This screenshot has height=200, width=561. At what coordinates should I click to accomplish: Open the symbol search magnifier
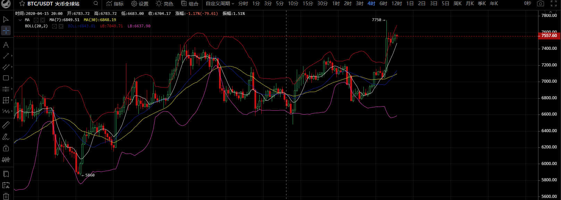[96, 3]
